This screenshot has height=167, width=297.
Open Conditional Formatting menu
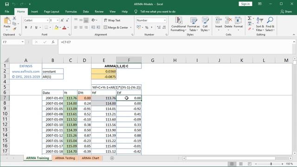pyautogui.click(x=178, y=24)
